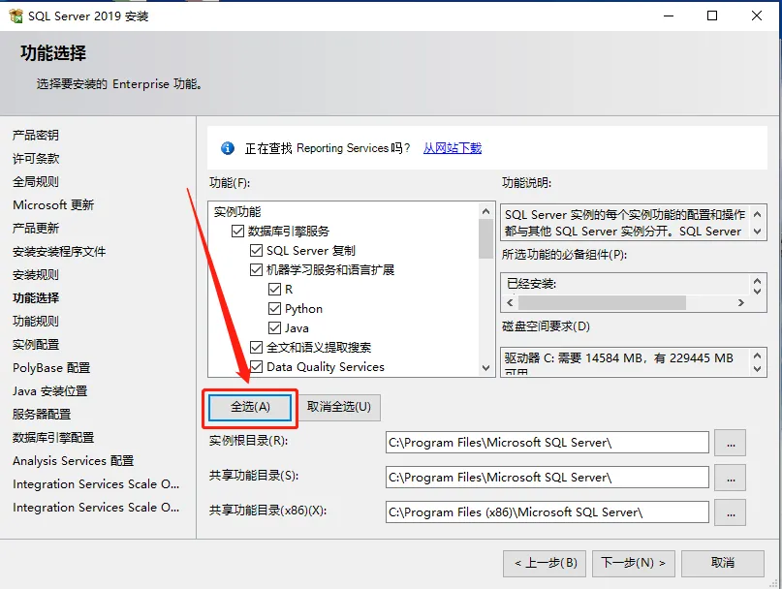Toggle the Python checkbox
782x589 pixels.
[x=275, y=309]
